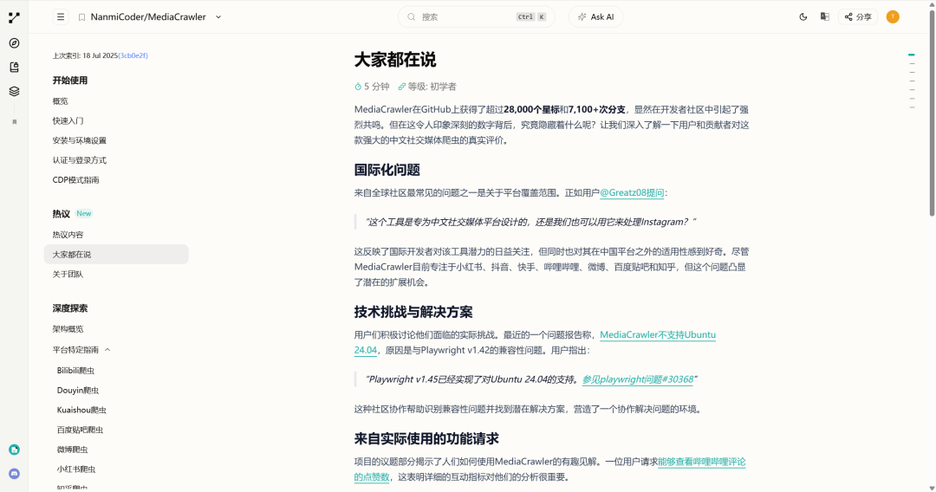Viewport: 936px width, 492px height.
Task: Toggle the sidebar hamburger menu button
Action: coord(61,16)
